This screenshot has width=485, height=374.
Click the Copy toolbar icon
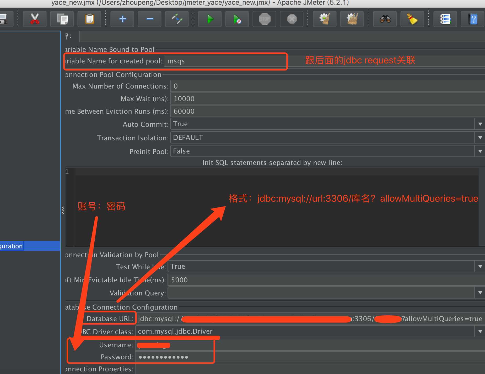pyautogui.click(x=62, y=19)
